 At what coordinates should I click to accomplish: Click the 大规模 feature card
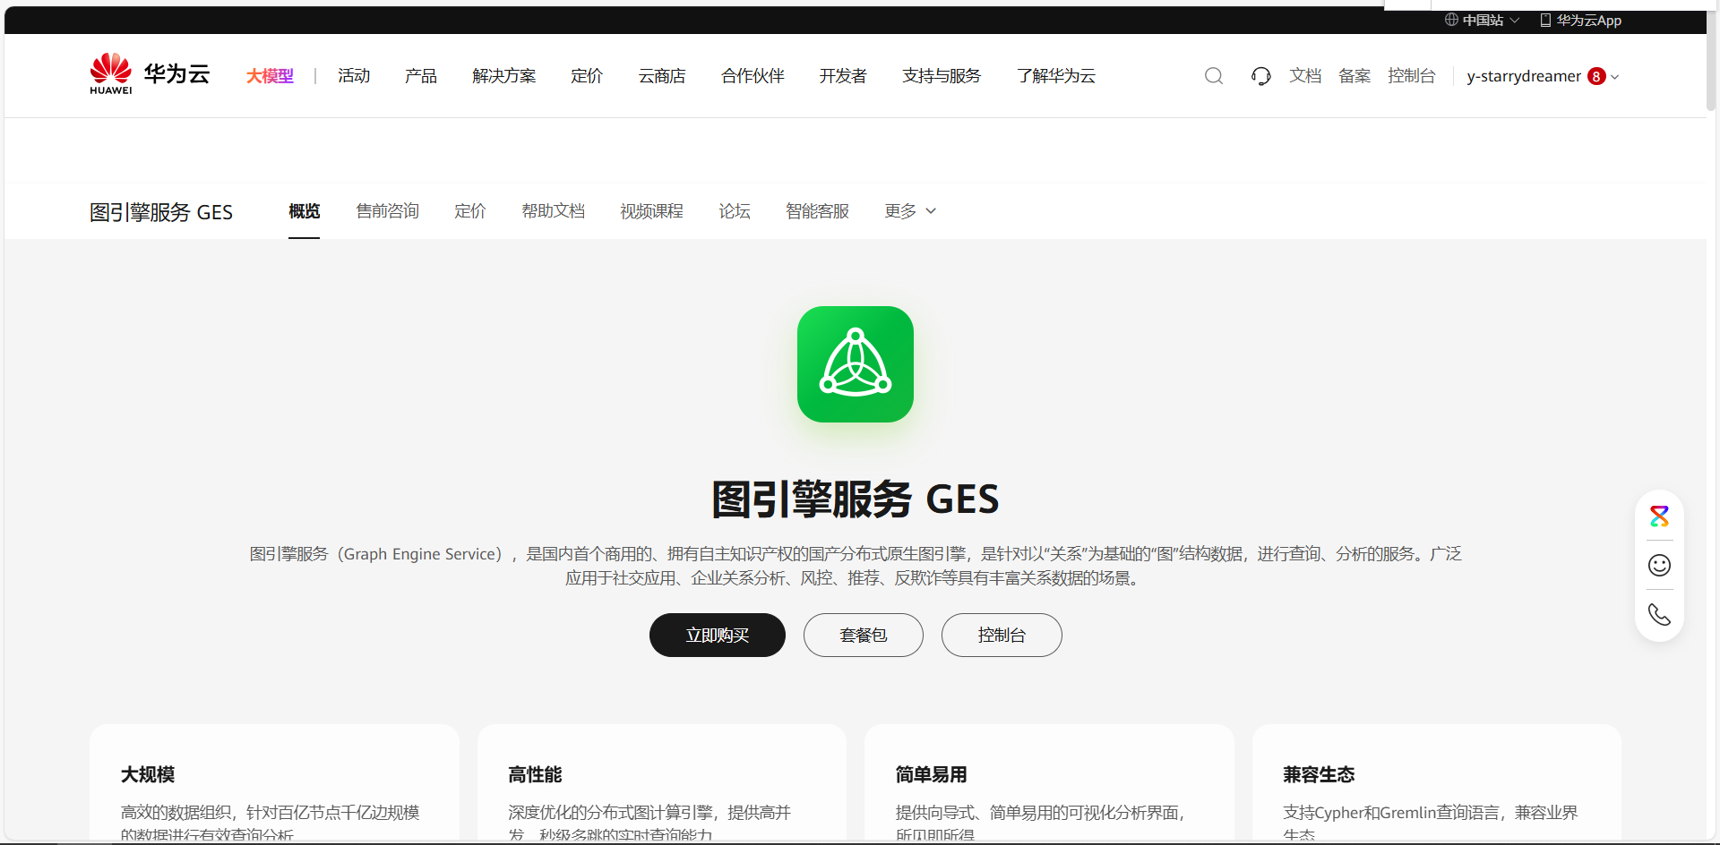tap(274, 783)
